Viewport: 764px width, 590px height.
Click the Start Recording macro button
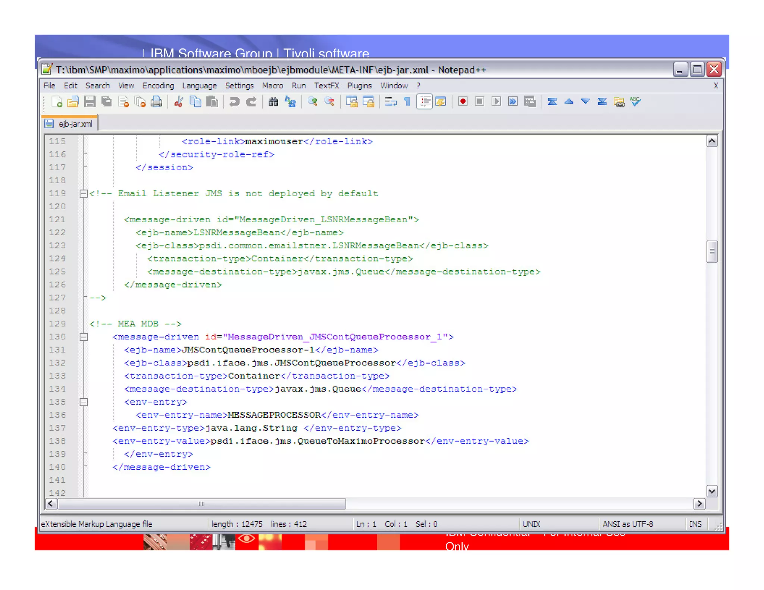click(x=463, y=102)
